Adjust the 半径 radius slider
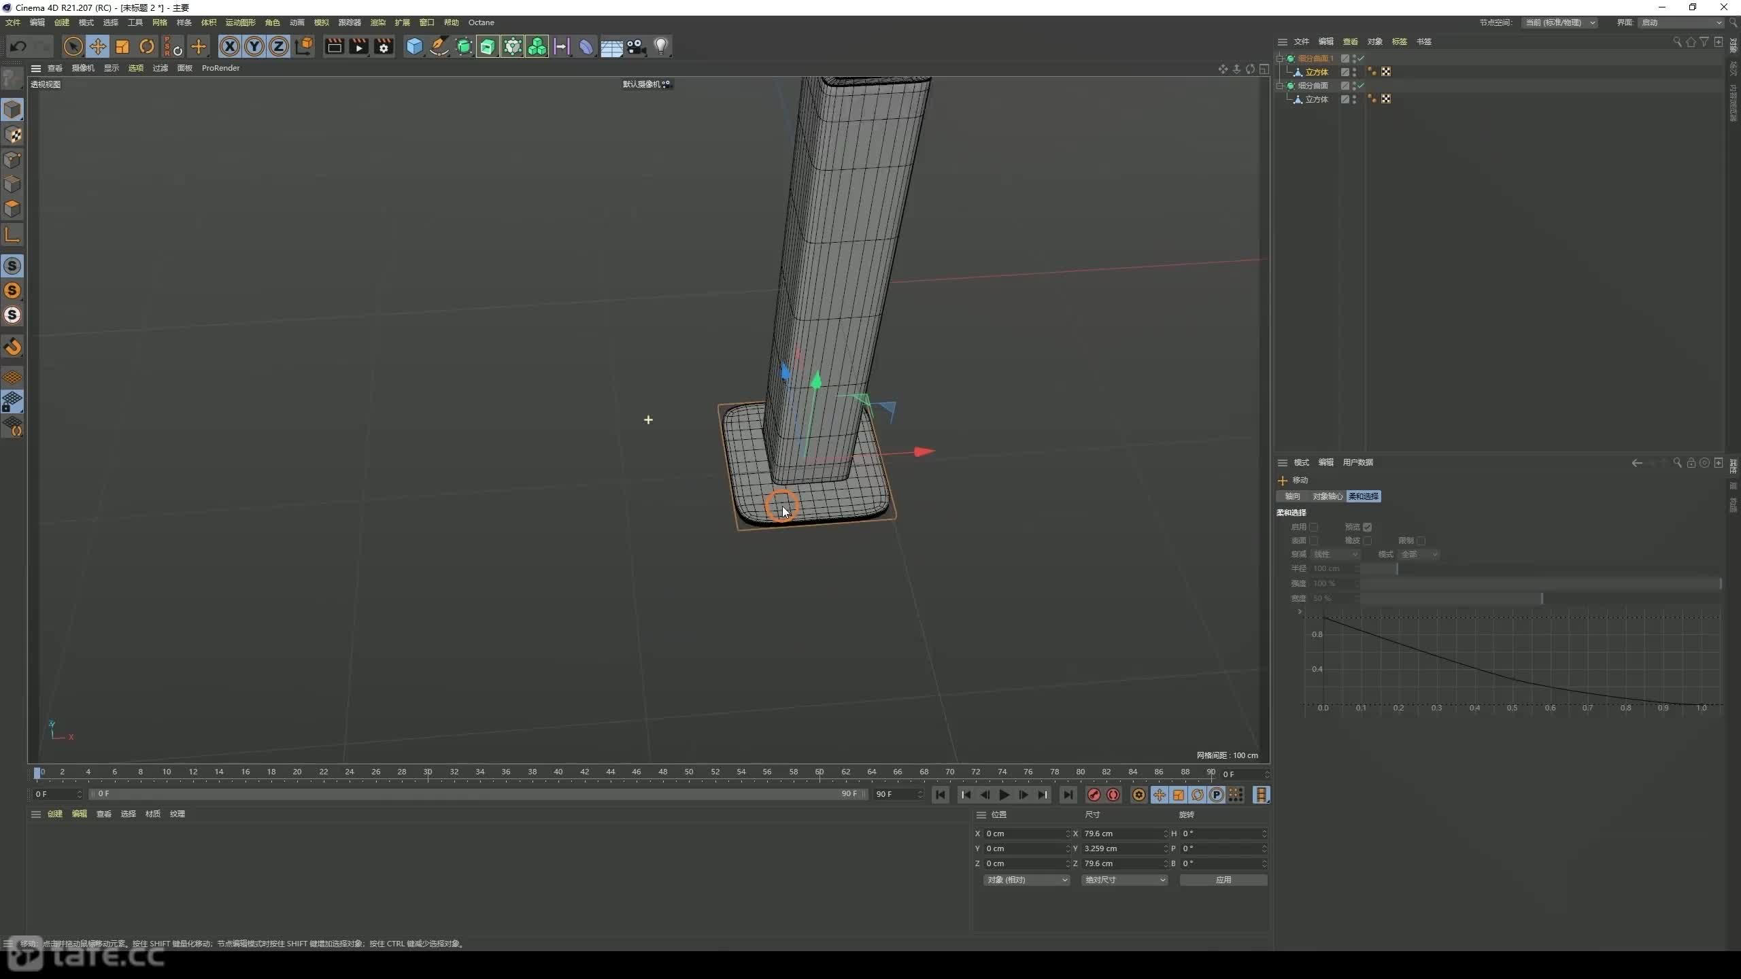1741x979 pixels. [1540, 568]
